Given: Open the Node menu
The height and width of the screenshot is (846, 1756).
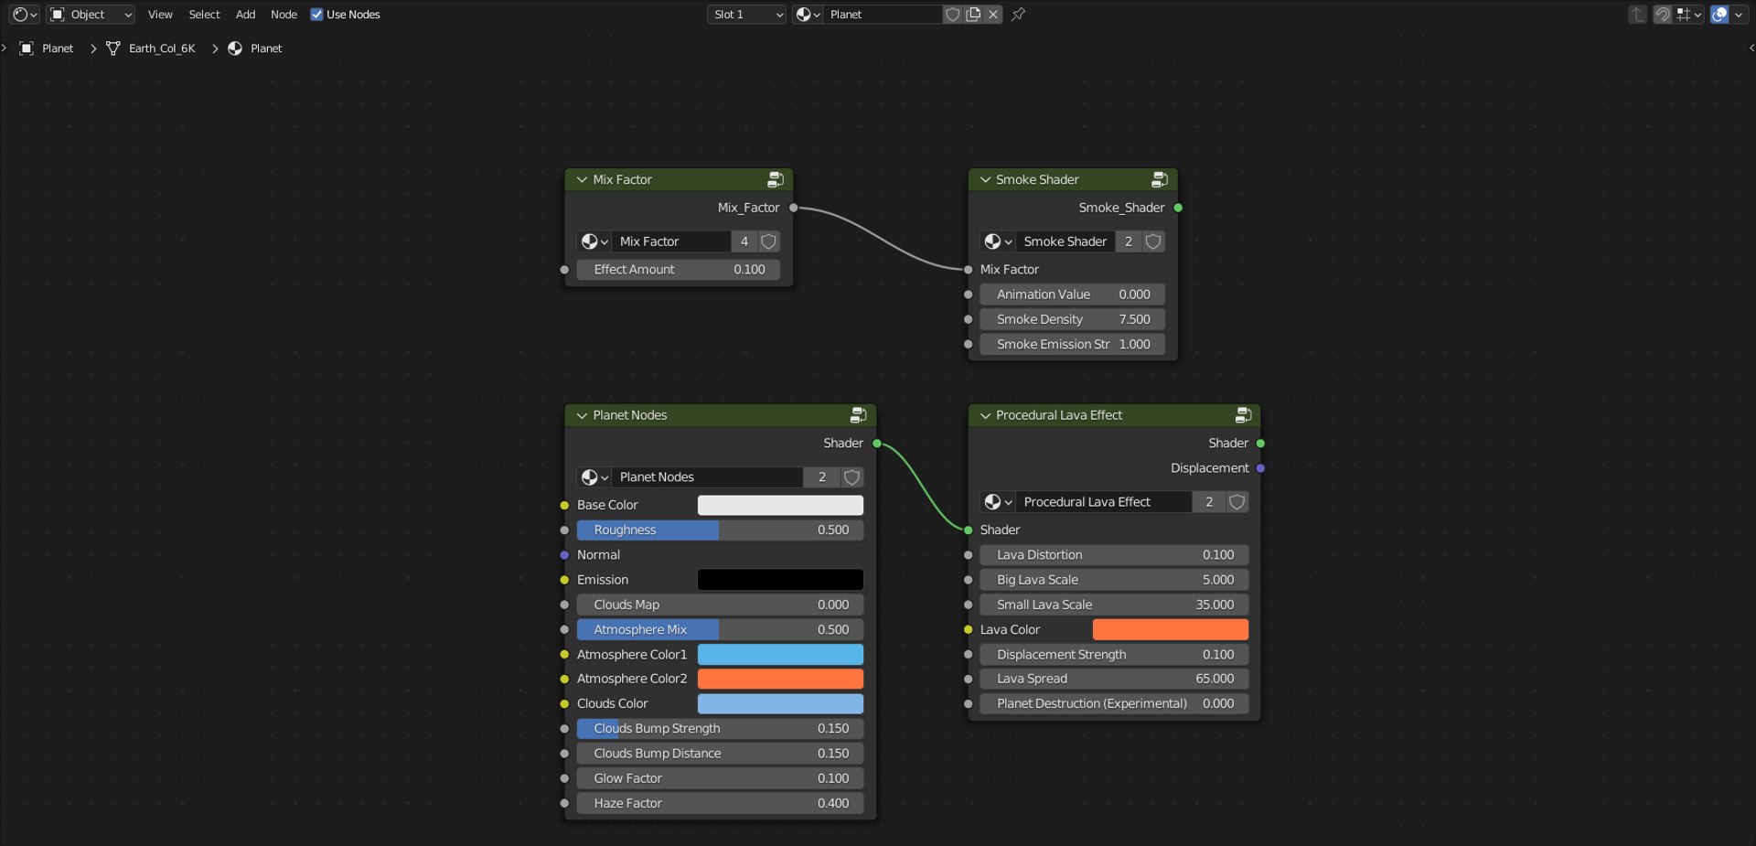Looking at the screenshot, I should point(284,14).
